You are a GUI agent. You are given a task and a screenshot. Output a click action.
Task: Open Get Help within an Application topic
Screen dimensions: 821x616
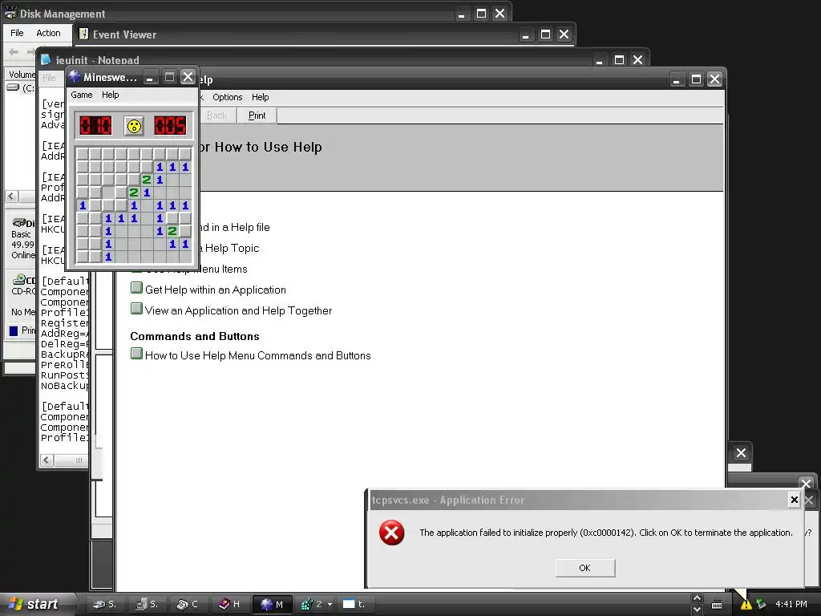[x=215, y=290]
